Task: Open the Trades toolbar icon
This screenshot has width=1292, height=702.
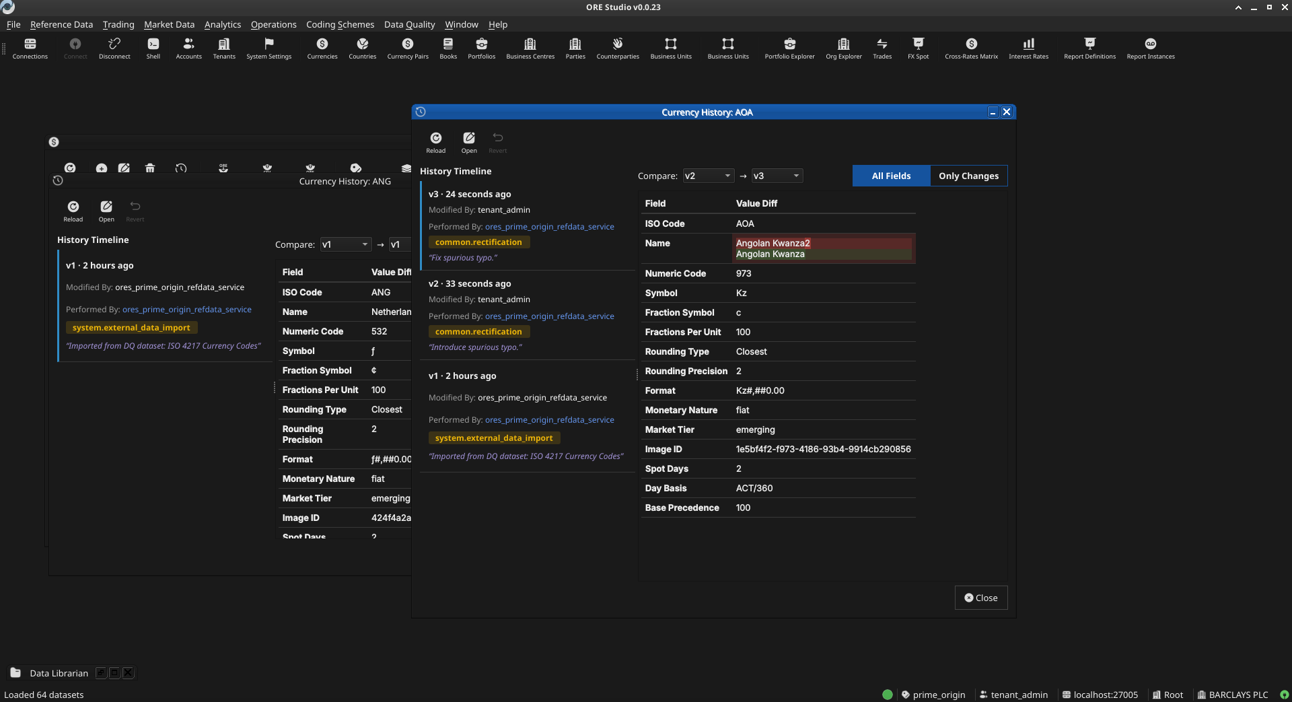Action: click(882, 48)
